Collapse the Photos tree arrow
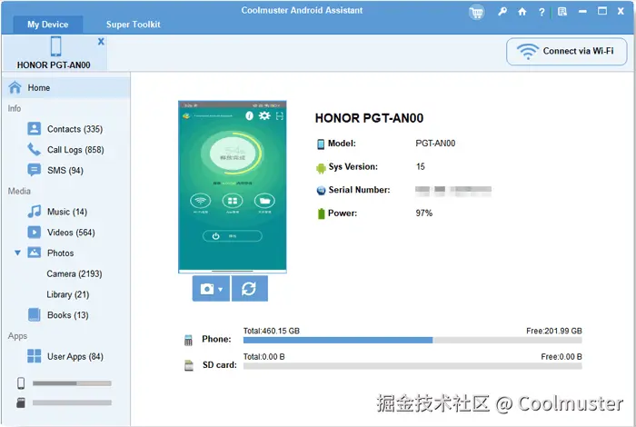The height and width of the screenshot is (427, 636). point(17,253)
